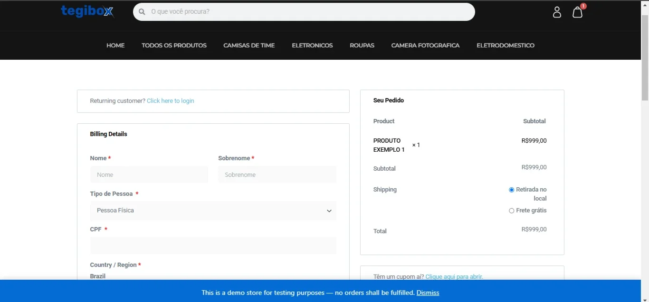Click the Total R$999,00 amount

(x=534, y=229)
